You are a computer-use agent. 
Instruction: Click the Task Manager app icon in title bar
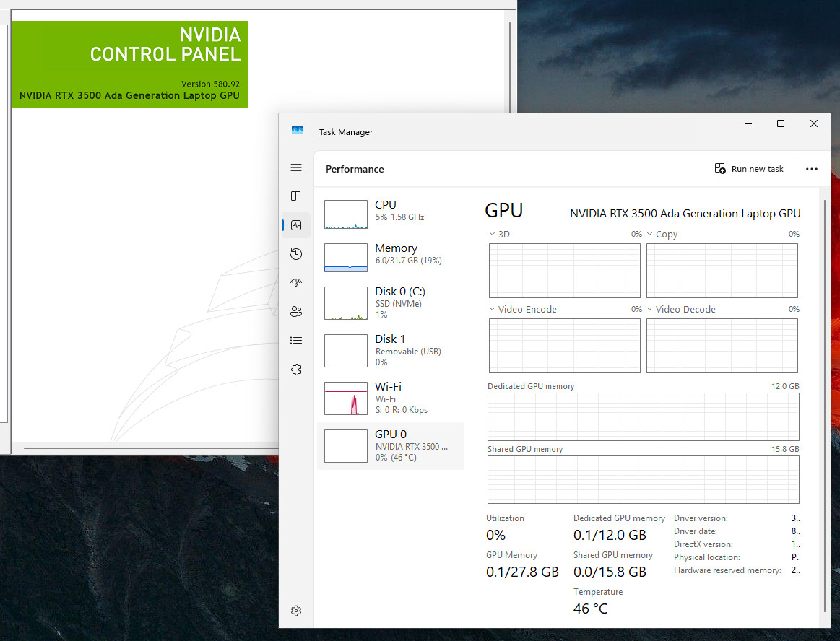pyautogui.click(x=298, y=130)
